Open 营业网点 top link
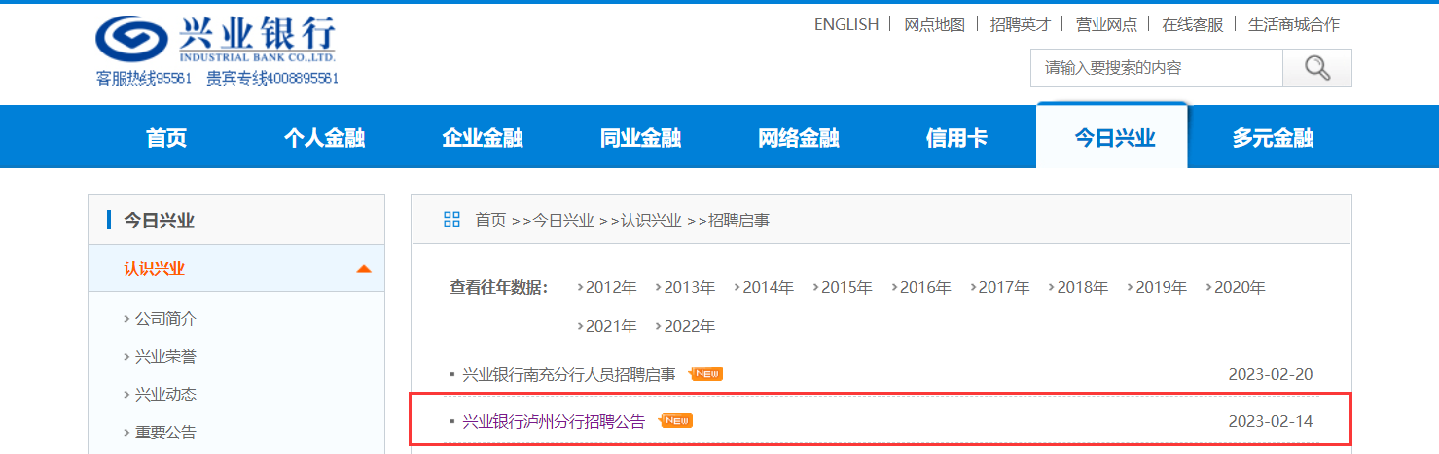The image size is (1439, 454). point(1106,24)
